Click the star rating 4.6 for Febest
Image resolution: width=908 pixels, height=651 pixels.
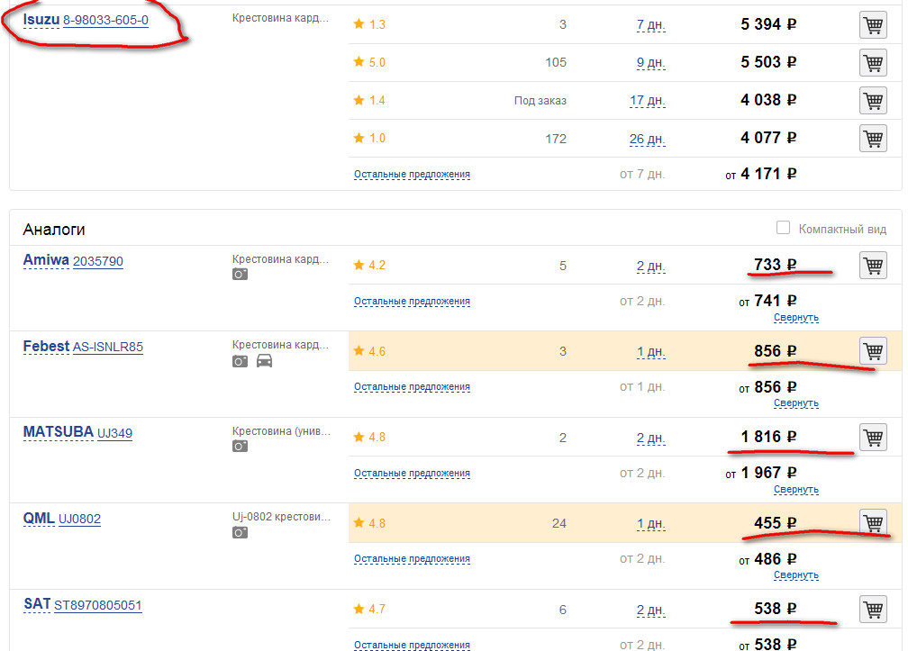(x=369, y=351)
